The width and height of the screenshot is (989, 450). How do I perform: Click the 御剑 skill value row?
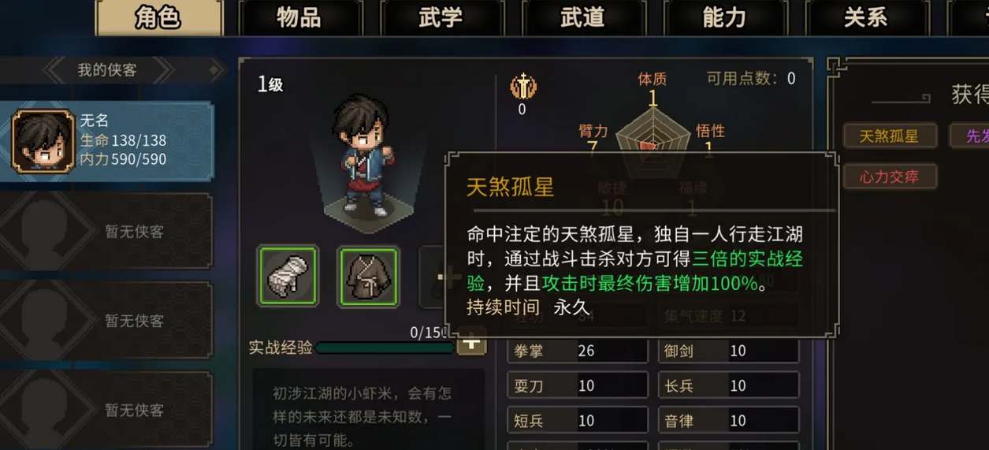coord(729,351)
